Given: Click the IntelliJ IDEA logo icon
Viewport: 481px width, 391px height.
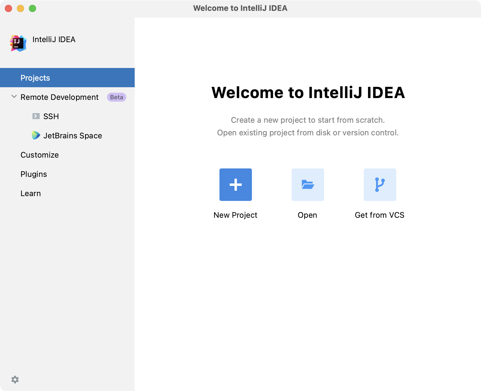Looking at the screenshot, I should point(18,43).
